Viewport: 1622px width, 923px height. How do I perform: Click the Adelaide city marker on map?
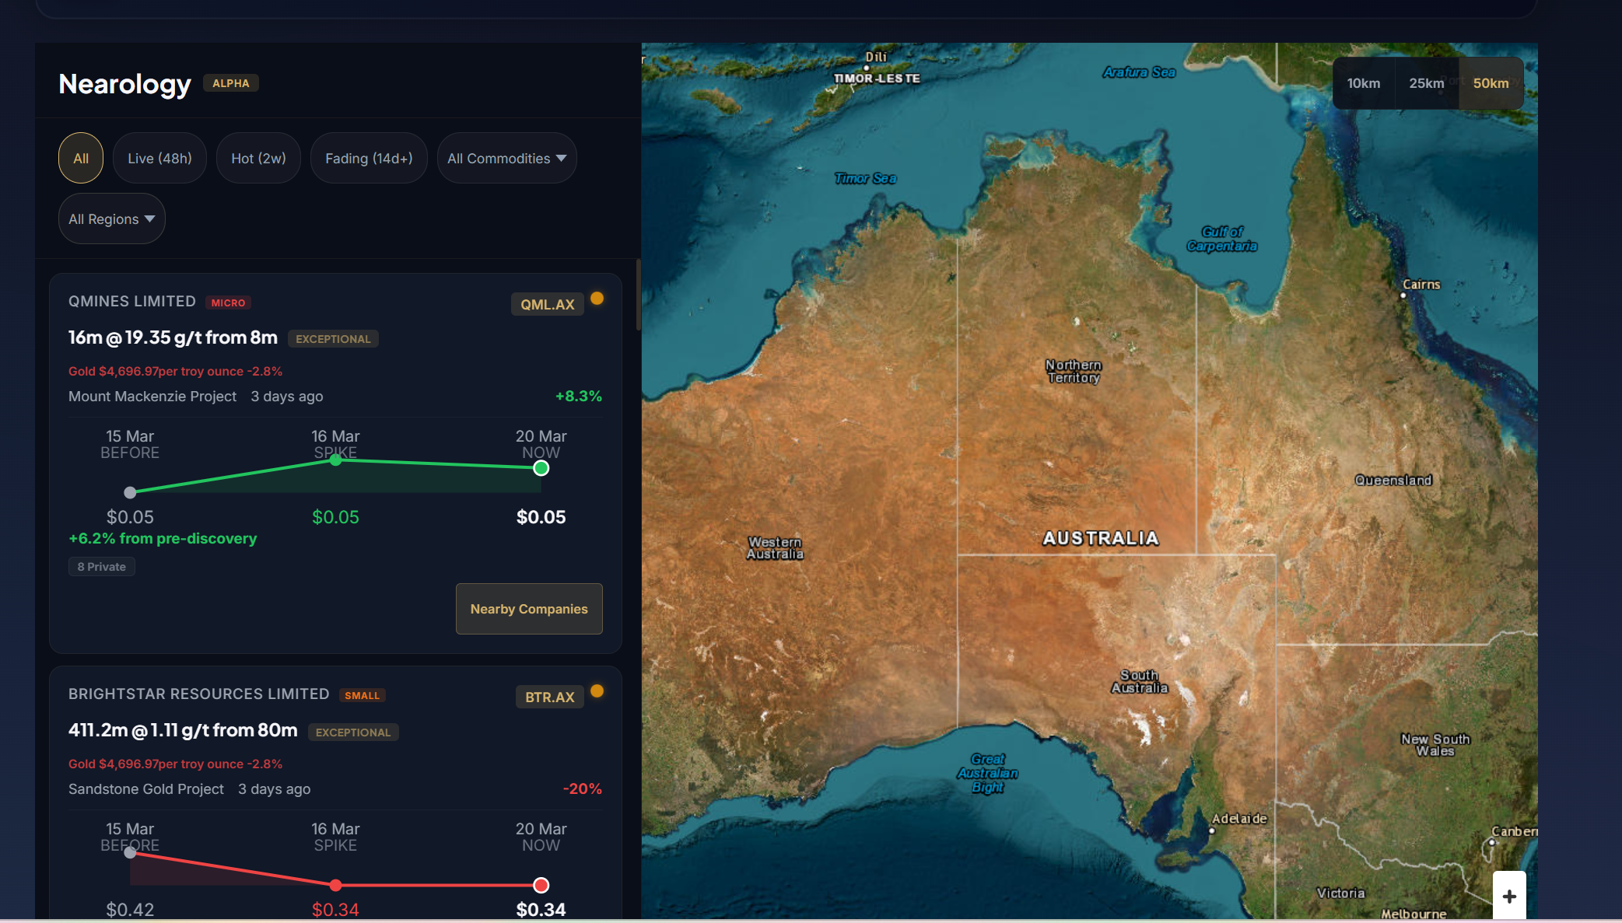tap(1211, 830)
